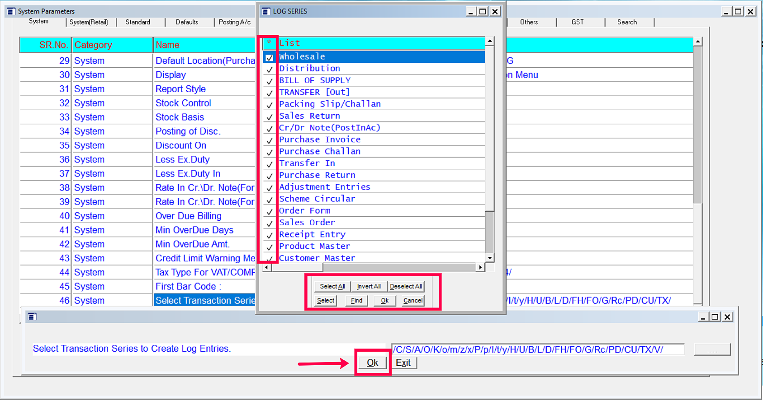Switch to the GST tab
The width and height of the screenshot is (763, 400).
pos(578,22)
